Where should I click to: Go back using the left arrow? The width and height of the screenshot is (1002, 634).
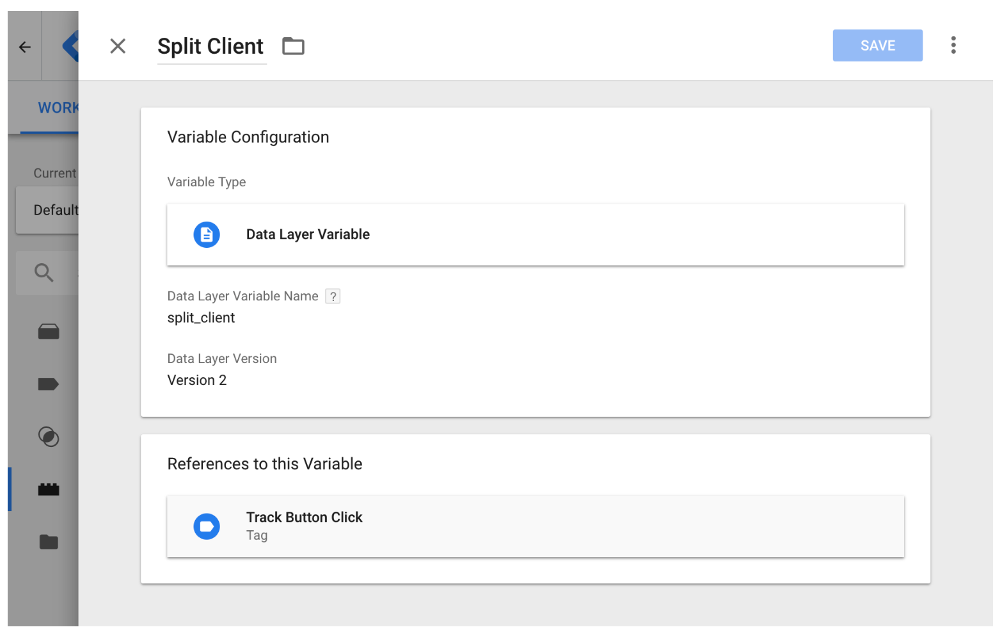point(25,47)
